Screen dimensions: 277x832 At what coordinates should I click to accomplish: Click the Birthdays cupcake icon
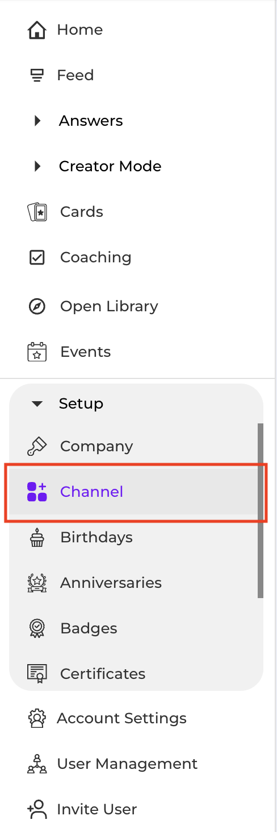(x=37, y=537)
